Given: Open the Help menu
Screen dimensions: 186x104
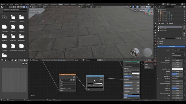Looking at the screenshot, I should (21, 4).
